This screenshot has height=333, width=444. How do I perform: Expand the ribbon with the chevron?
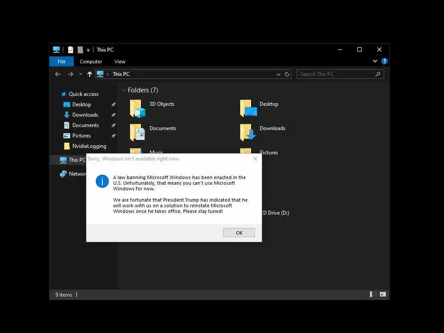pos(375,61)
